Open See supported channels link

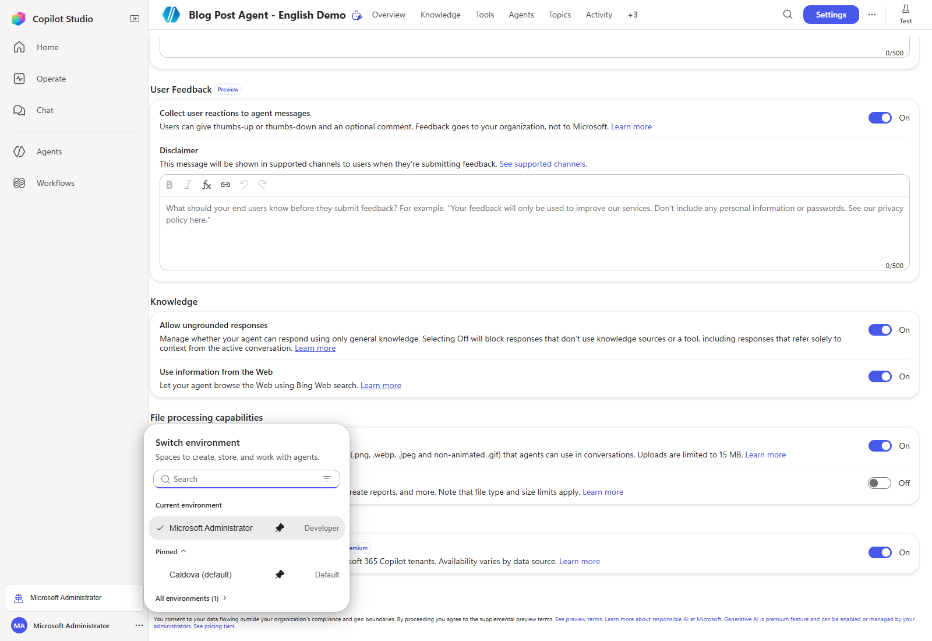543,164
